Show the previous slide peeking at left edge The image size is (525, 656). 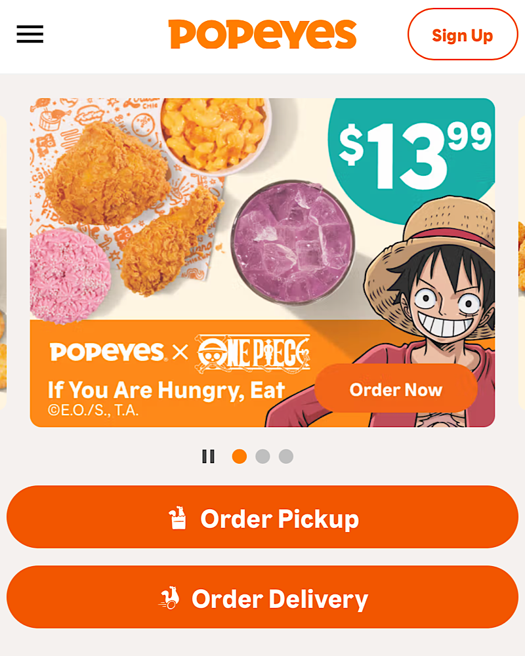point(3,264)
